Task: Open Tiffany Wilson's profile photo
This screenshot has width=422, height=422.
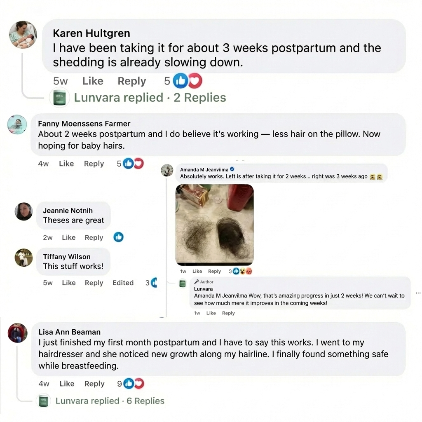Action: [x=23, y=258]
